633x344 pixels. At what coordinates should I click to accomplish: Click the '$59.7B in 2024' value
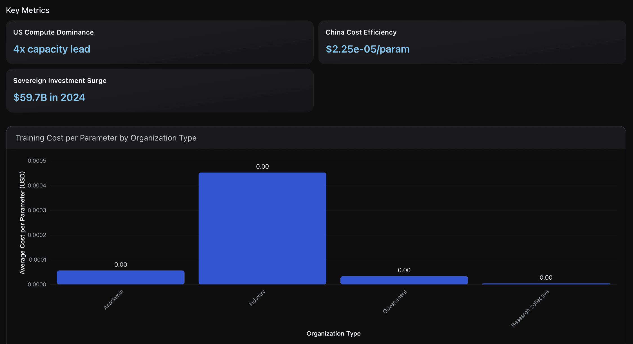(49, 98)
